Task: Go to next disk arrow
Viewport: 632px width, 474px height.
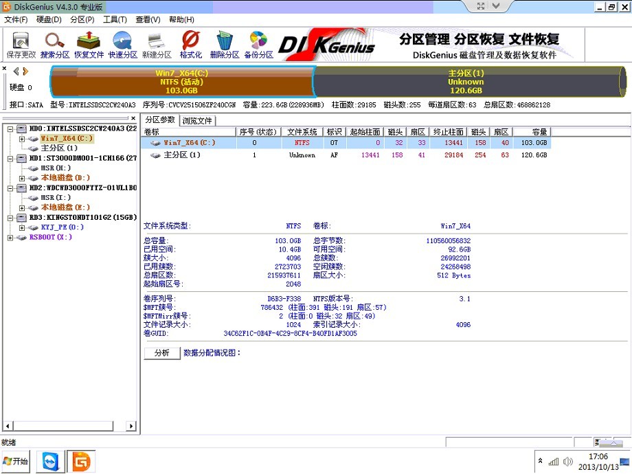Action: (x=26, y=71)
